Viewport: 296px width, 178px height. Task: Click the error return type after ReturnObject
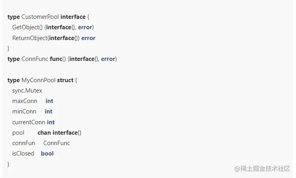88,38
